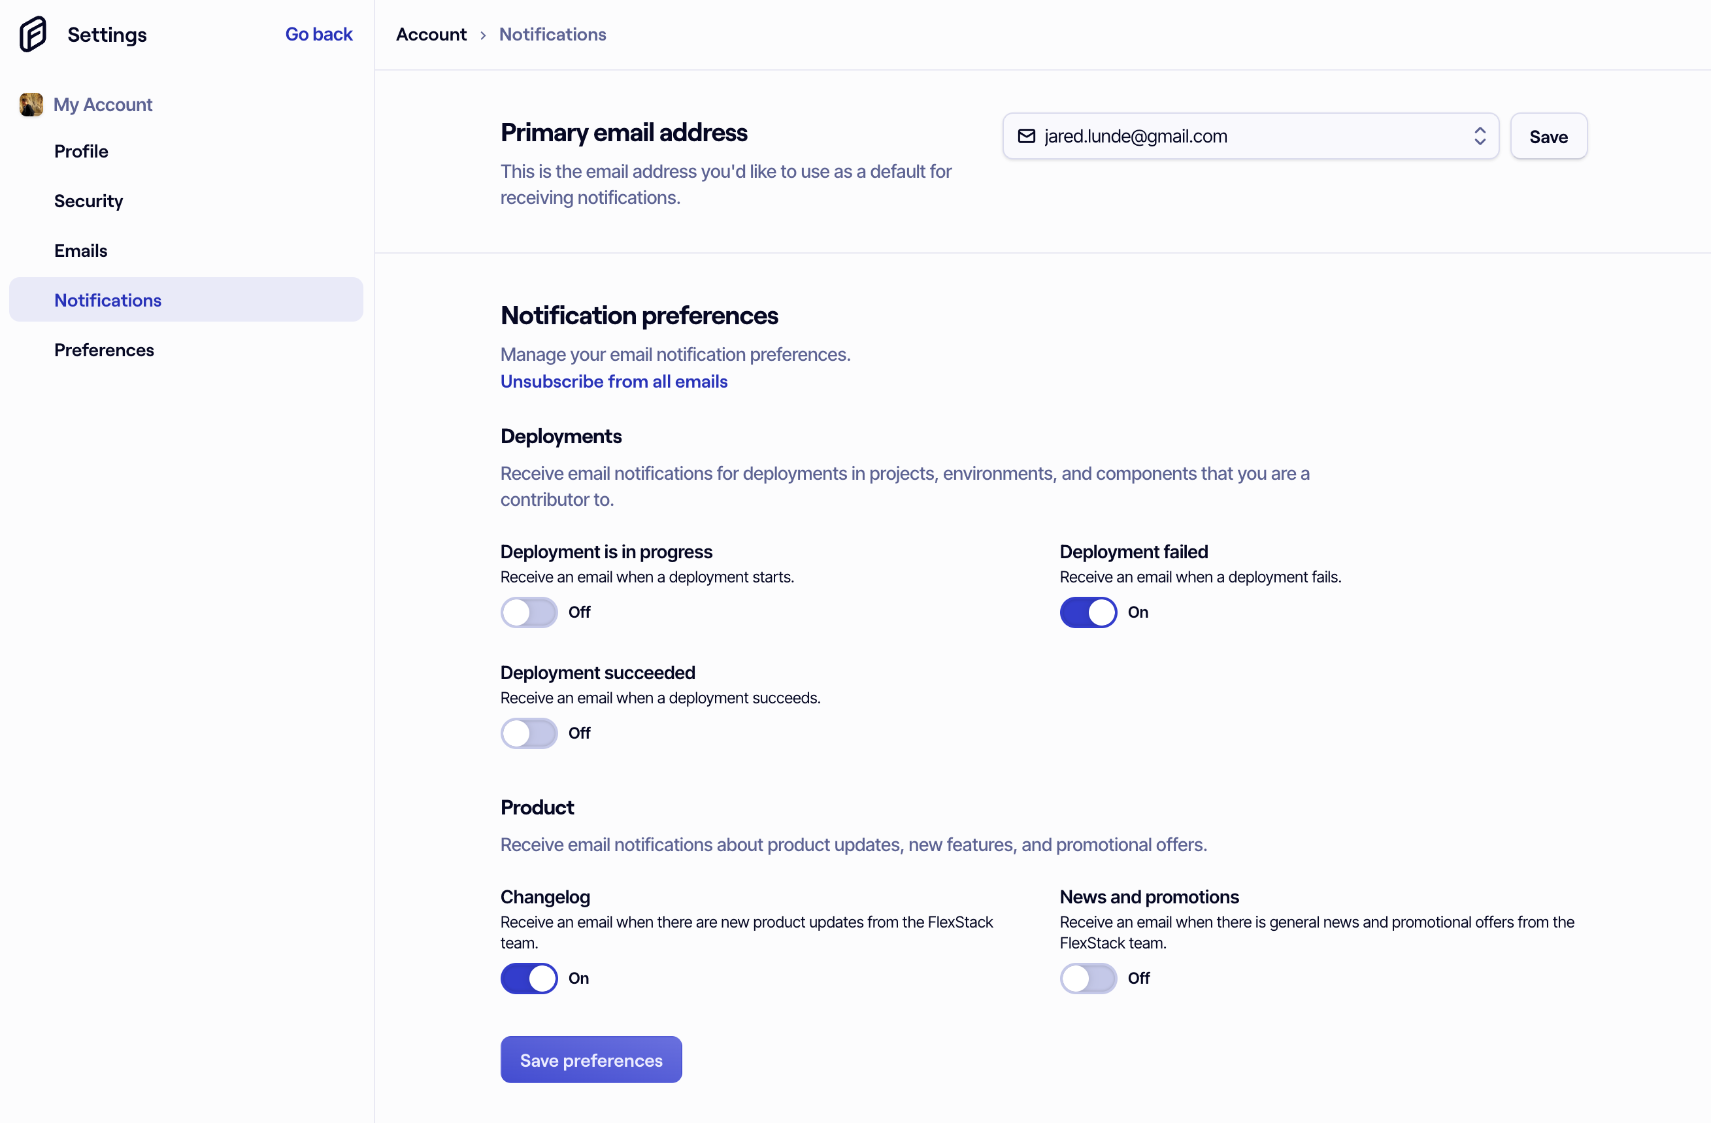
Task: Click the Save button beside email
Action: (1548, 136)
